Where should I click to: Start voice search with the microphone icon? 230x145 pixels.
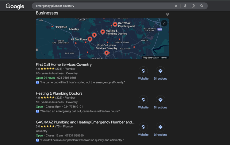click(185, 6)
